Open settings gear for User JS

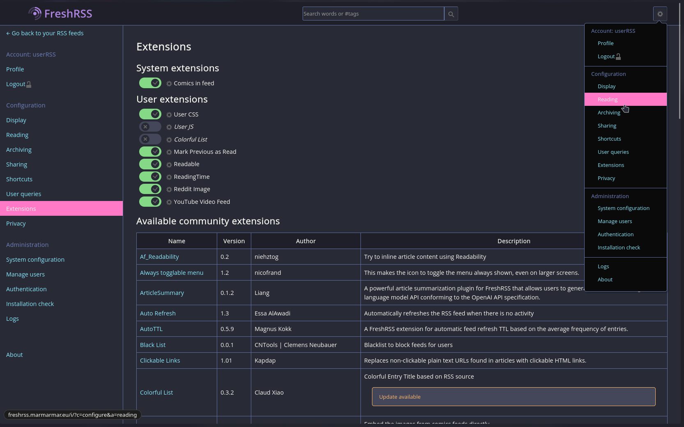tap(169, 127)
